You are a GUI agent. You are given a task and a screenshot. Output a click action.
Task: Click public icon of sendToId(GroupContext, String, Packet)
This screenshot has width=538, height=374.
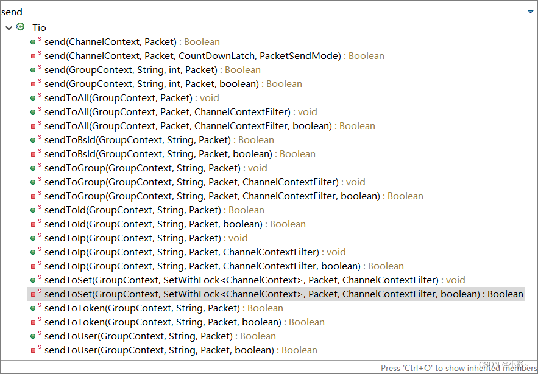point(33,210)
